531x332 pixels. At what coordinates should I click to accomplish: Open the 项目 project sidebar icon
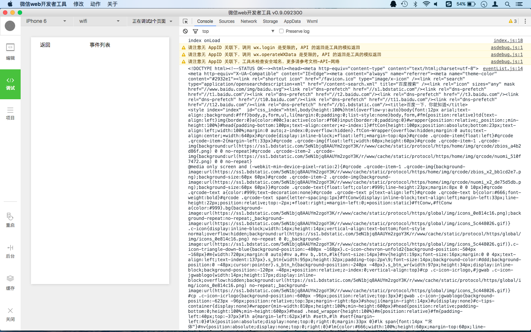coord(10,114)
